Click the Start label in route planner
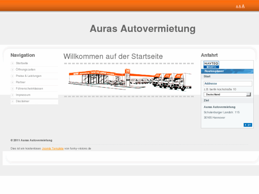Viewport: 259px width, 194px height. click(207, 77)
